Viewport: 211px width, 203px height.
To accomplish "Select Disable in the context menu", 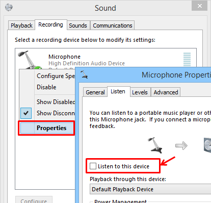I will (46, 87).
